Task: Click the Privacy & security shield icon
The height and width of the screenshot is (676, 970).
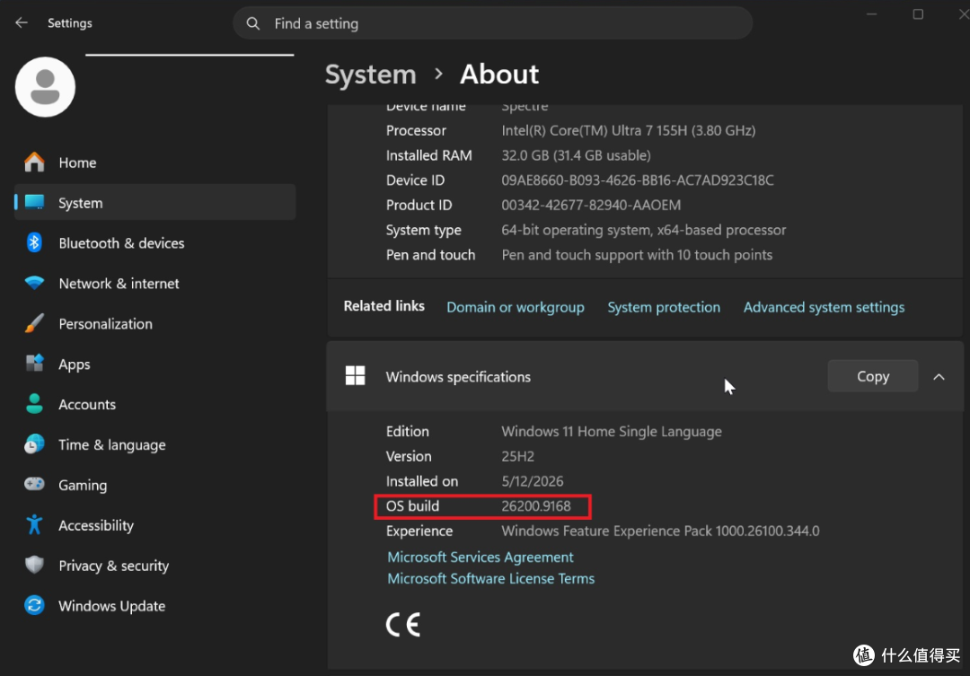Action: (35, 565)
